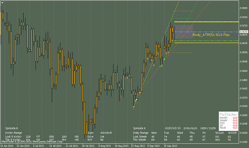Image resolution: width=249 pixels, height=148 pixels.
Task: Click the chart shift triangle at top-left corner
Action: pos(2,3)
